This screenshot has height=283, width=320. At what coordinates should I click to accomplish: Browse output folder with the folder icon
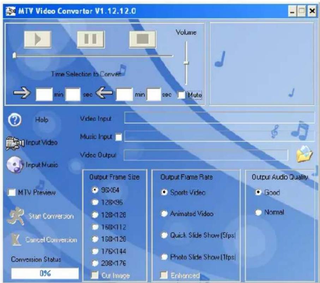pos(304,154)
